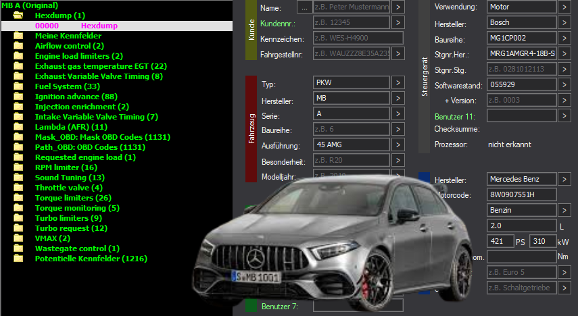This screenshot has width=578, height=316.
Task: Open the arrow next to Ausführung 45 AMG
Action: [x=398, y=144]
